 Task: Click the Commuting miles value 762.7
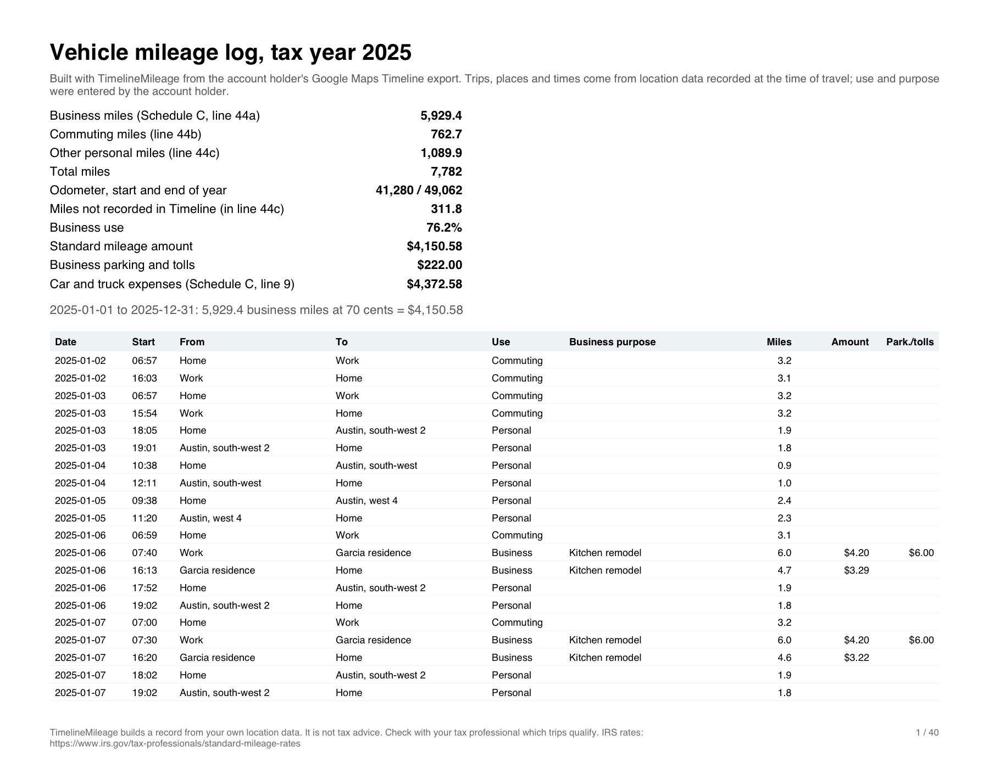pyautogui.click(x=446, y=134)
